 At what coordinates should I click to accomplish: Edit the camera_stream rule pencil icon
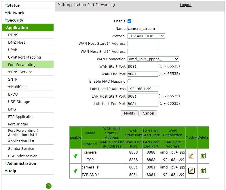tap(191, 171)
